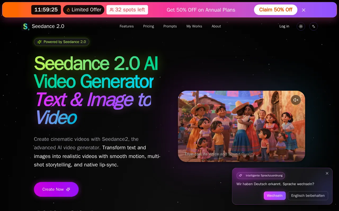Click Wechseln to switch language

(275, 196)
